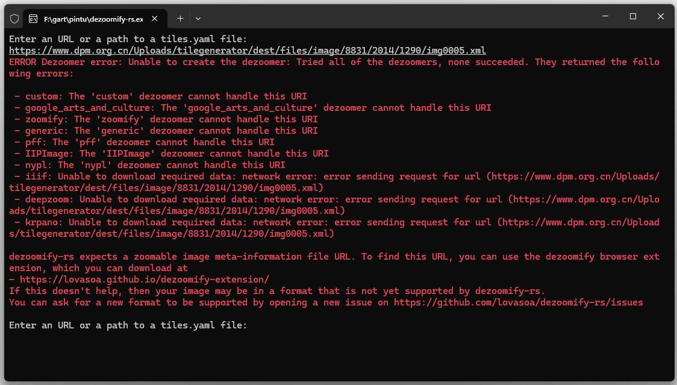Open the github.com dezoomify-rs issues link
The height and width of the screenshot is (385, 677).
click(x=518, y=302)
